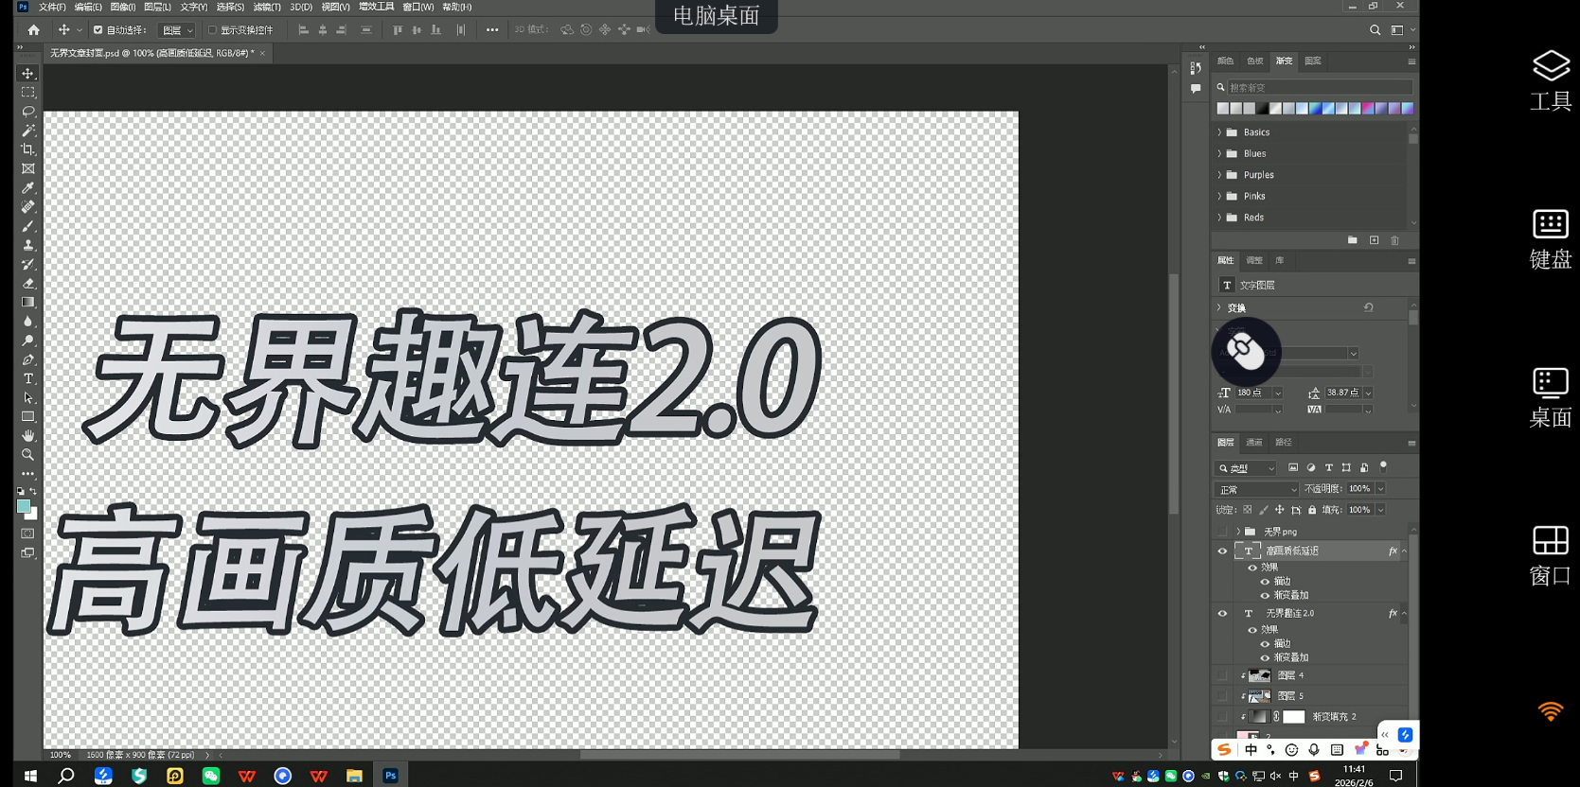The width and height of the screenshot is (1580, 787).
Task: Select the Hand tool
Action: (28, 435)
